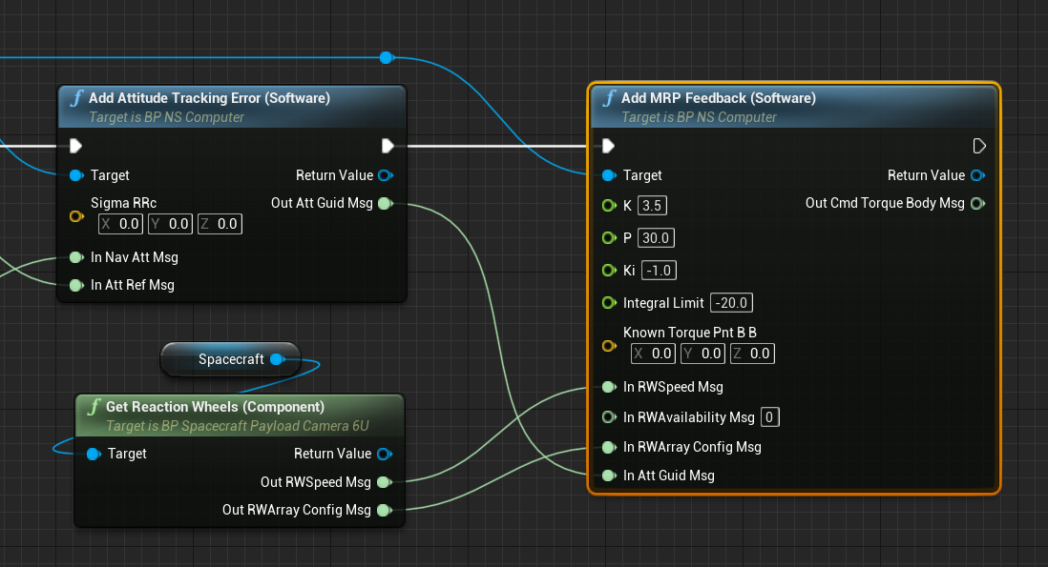The width and height of the screenshot is (1048, 567).
Task: Click the Out Cmd Torque Body Msg pin
Action: [x=977, y=203]
